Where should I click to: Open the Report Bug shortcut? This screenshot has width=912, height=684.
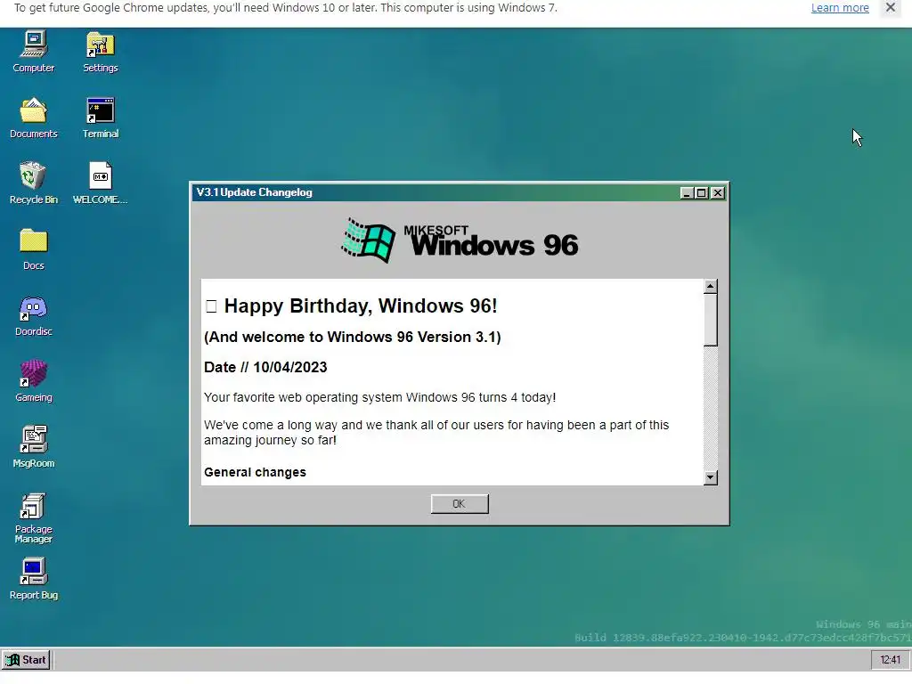coord(34,579)
